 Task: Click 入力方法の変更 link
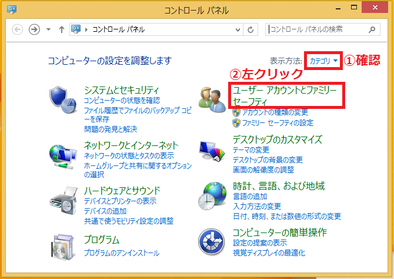(x=257, y=206)
